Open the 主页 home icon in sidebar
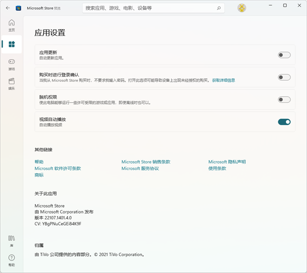Viewport: 307px width, 273px height. click(x=11, y=25)
